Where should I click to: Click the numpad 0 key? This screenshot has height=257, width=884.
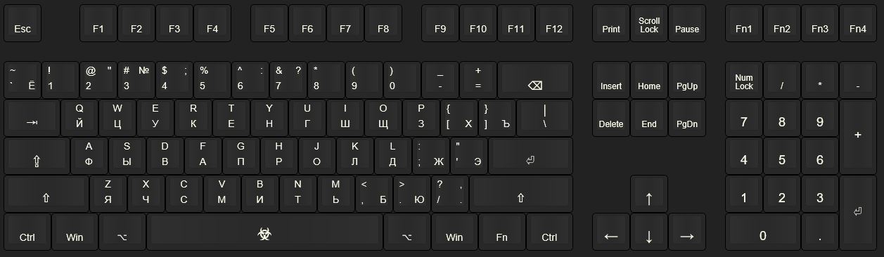pyautogui.click(x=763, y=232)
